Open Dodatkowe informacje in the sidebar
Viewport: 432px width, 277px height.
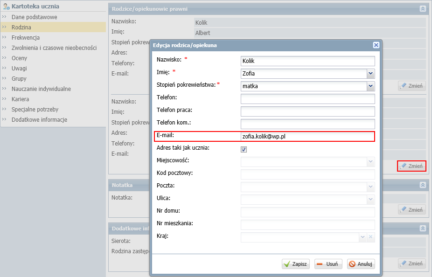coord(39,119)
